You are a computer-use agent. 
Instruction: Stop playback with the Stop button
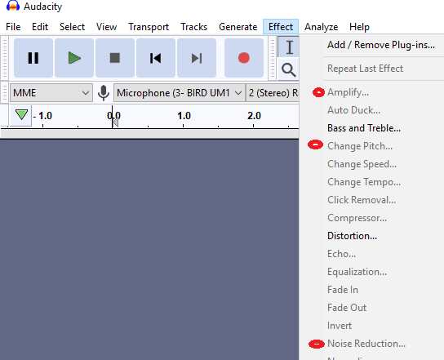115,58
